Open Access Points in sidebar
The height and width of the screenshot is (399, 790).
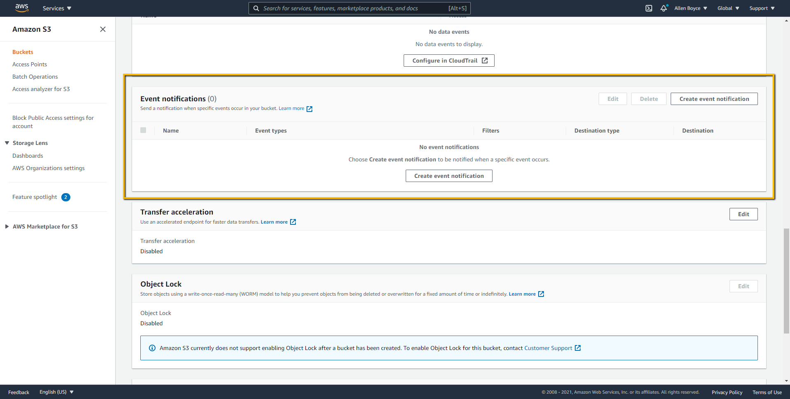coord(30,64)
